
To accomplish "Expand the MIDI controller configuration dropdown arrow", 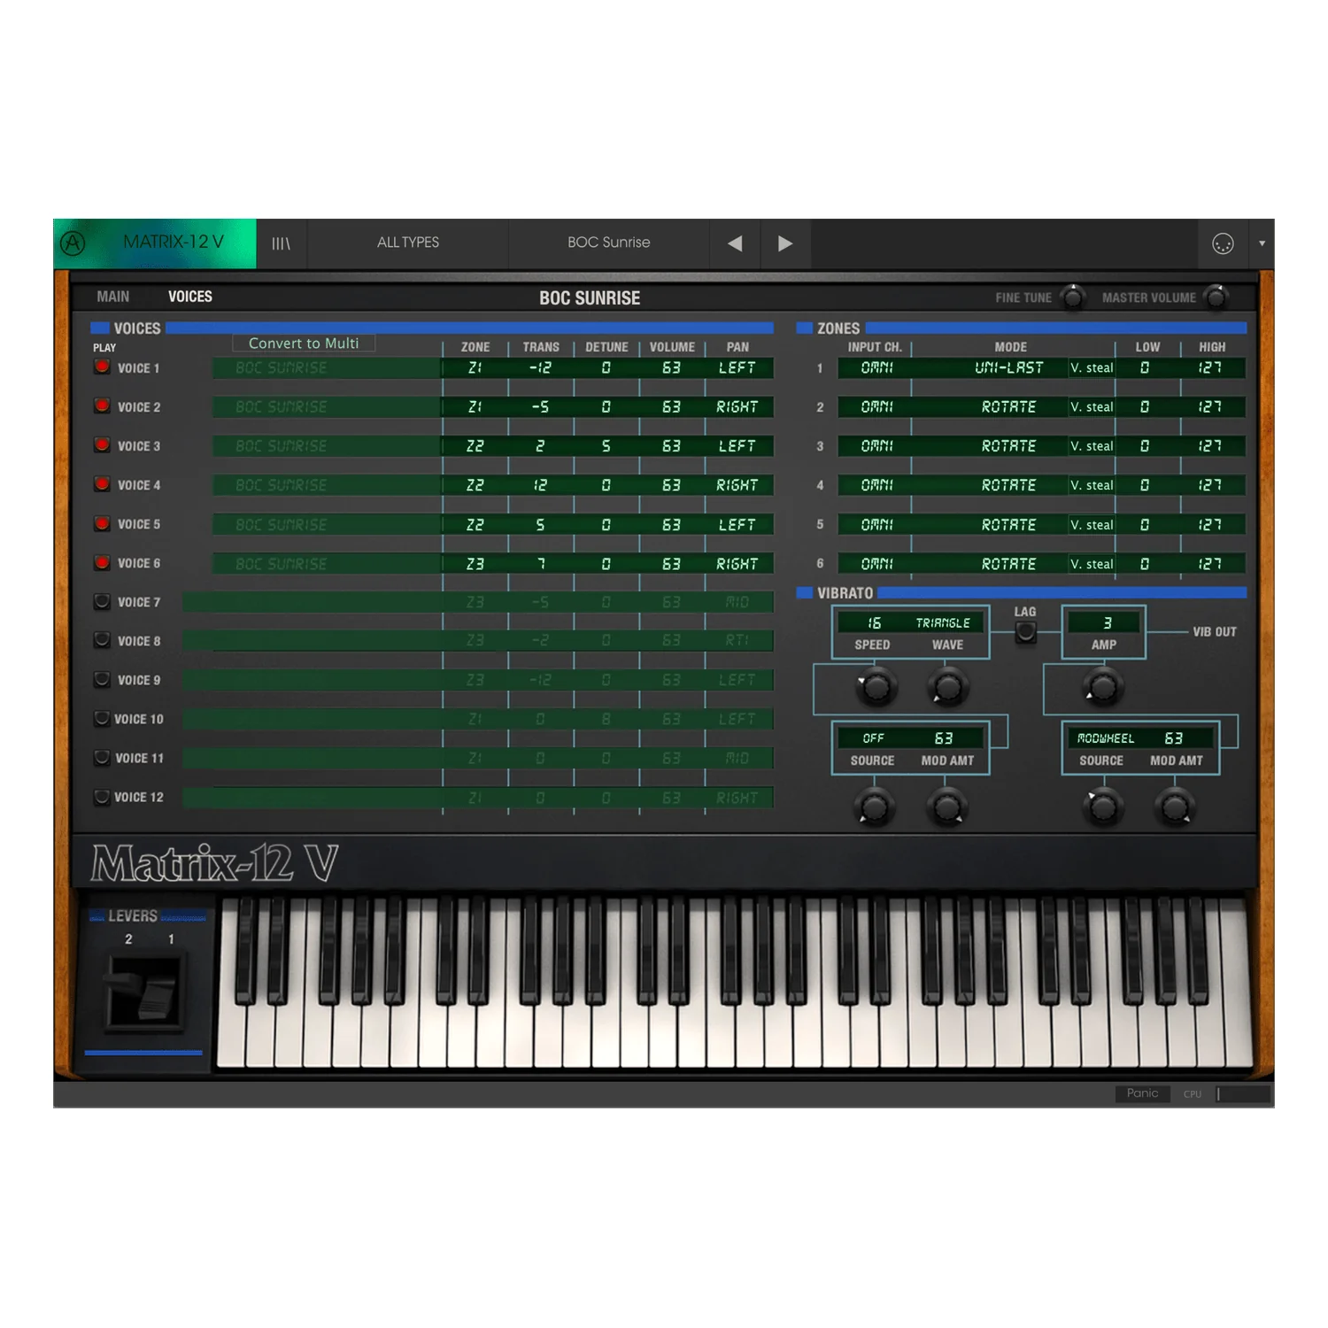I will (x=1262, y=243).
